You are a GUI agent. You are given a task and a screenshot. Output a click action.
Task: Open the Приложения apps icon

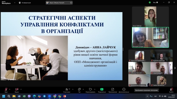(x=113, y=89)
